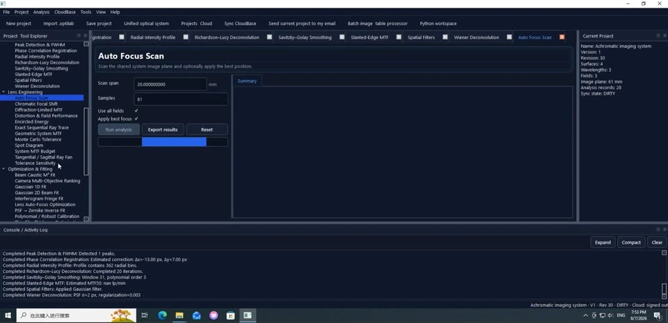This screenshot has width=668, height=323.
Task: Switch to the Slanted-Edge MTF tab
Action: point(369,37)
